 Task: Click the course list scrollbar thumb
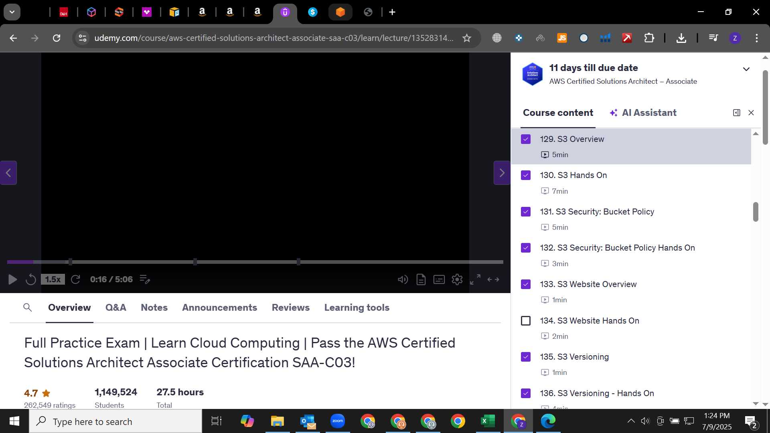pos(756,212)
